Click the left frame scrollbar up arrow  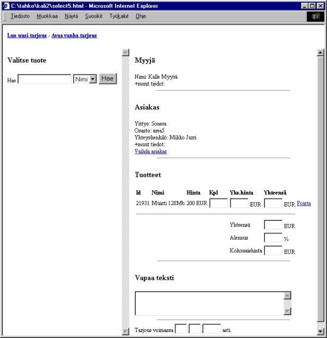pos(125,52)
